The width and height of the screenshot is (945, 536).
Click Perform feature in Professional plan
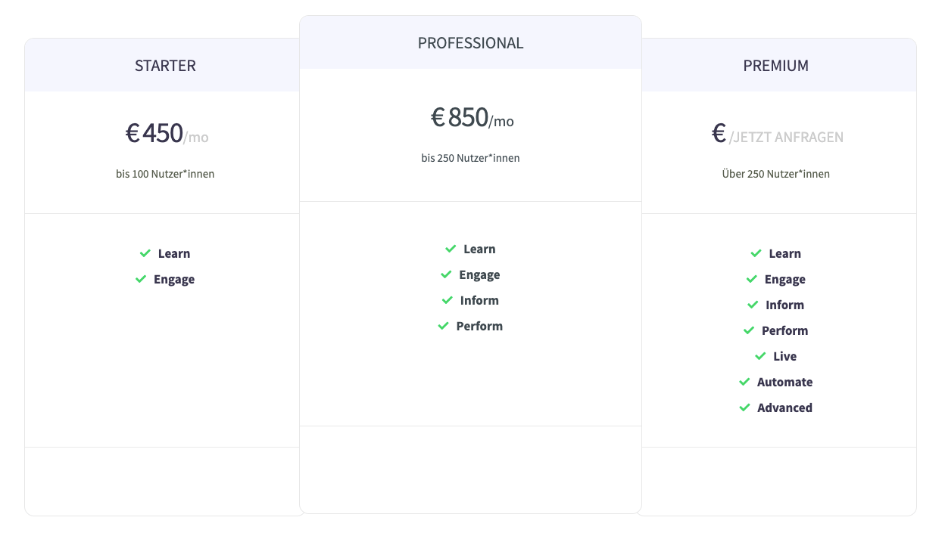coord(479,327)
